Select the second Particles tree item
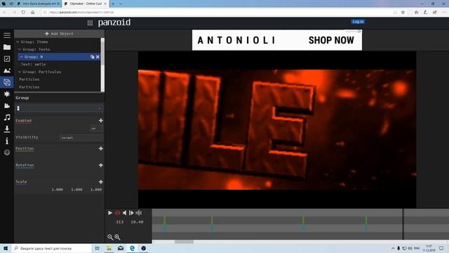This screenshot has width=449, height=253. pyautogui.click(x=29, y=87)
